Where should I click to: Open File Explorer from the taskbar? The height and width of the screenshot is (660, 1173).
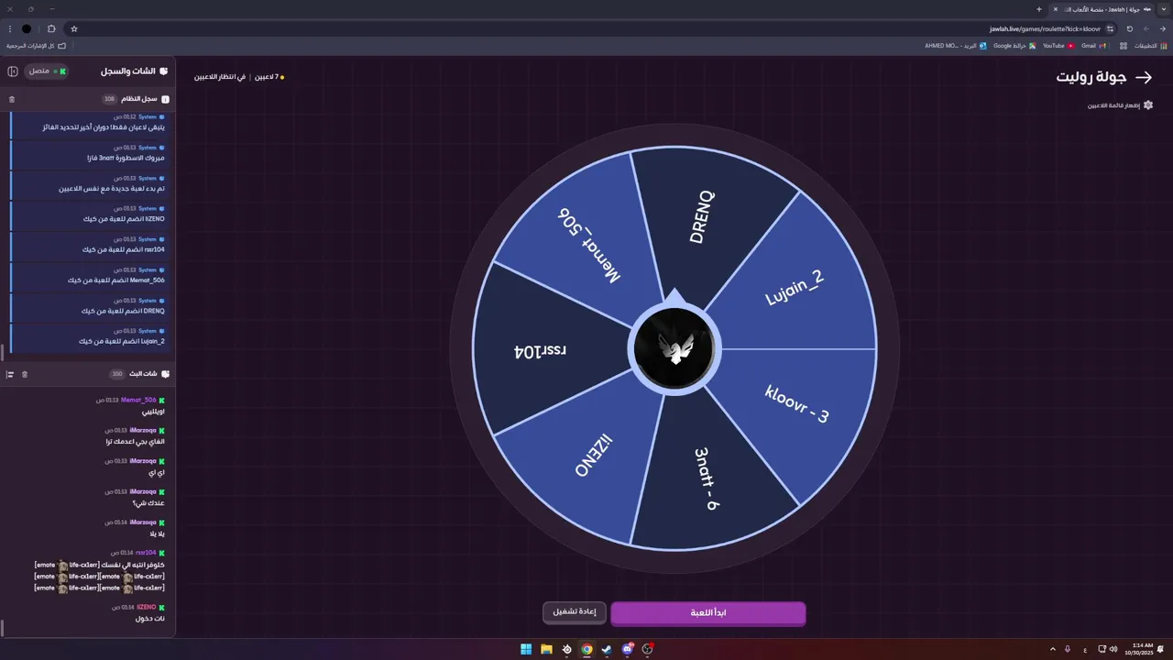tap(546, 649)
